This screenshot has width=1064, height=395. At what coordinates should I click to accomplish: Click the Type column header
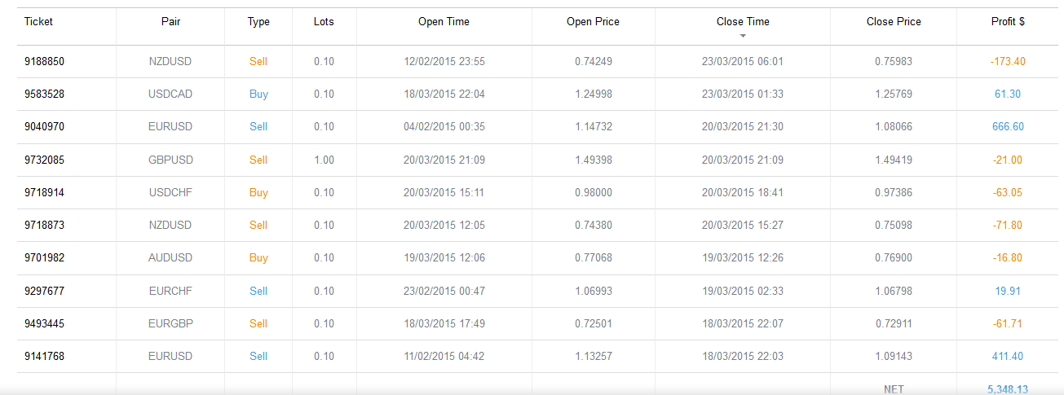pos(258,22)
